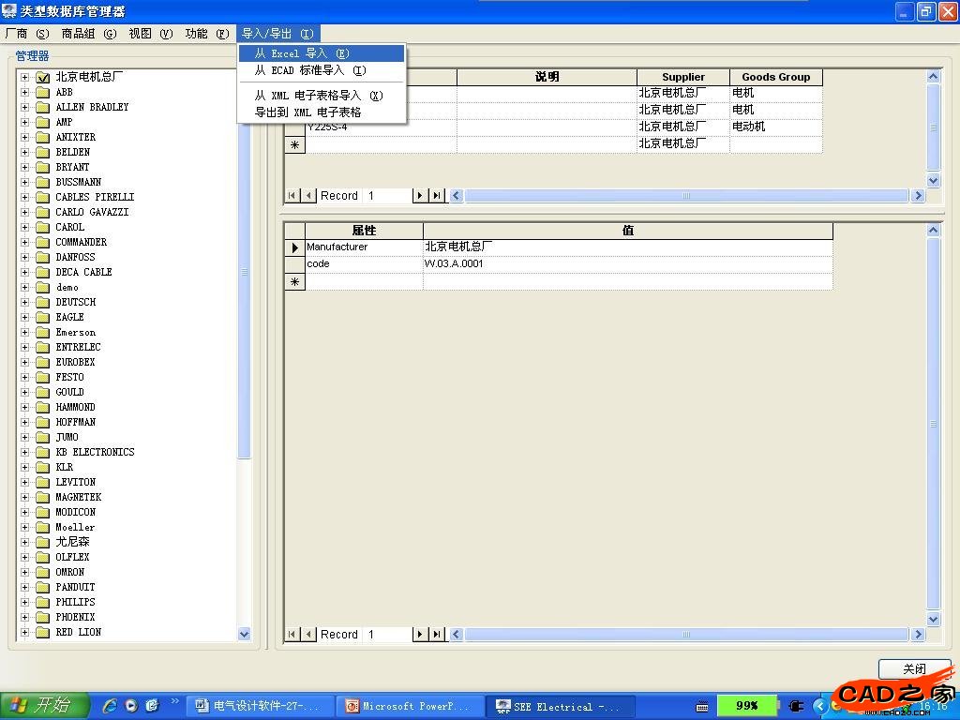
Task: Click the PHOENIX folder icon
Action: tap(42, 617)
